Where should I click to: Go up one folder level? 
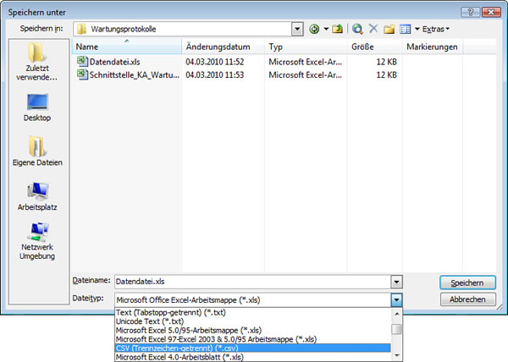pyautogui.click(x=337, y=29)
